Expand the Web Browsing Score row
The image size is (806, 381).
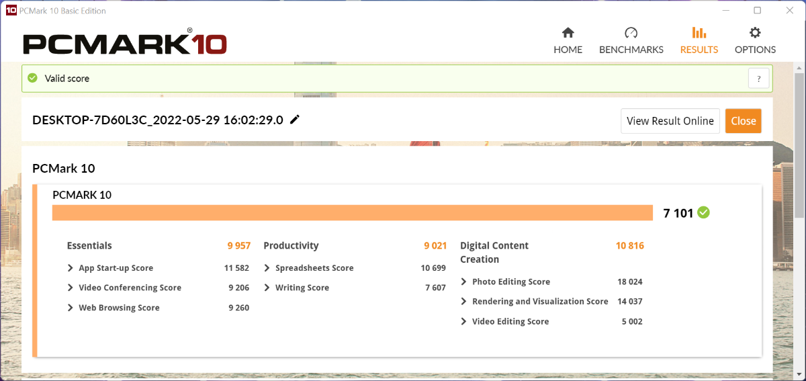(x=71, y=308)
